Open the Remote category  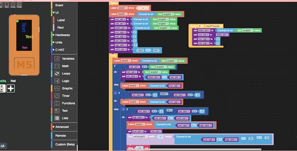pyautogui.click(x=61, y=135)
